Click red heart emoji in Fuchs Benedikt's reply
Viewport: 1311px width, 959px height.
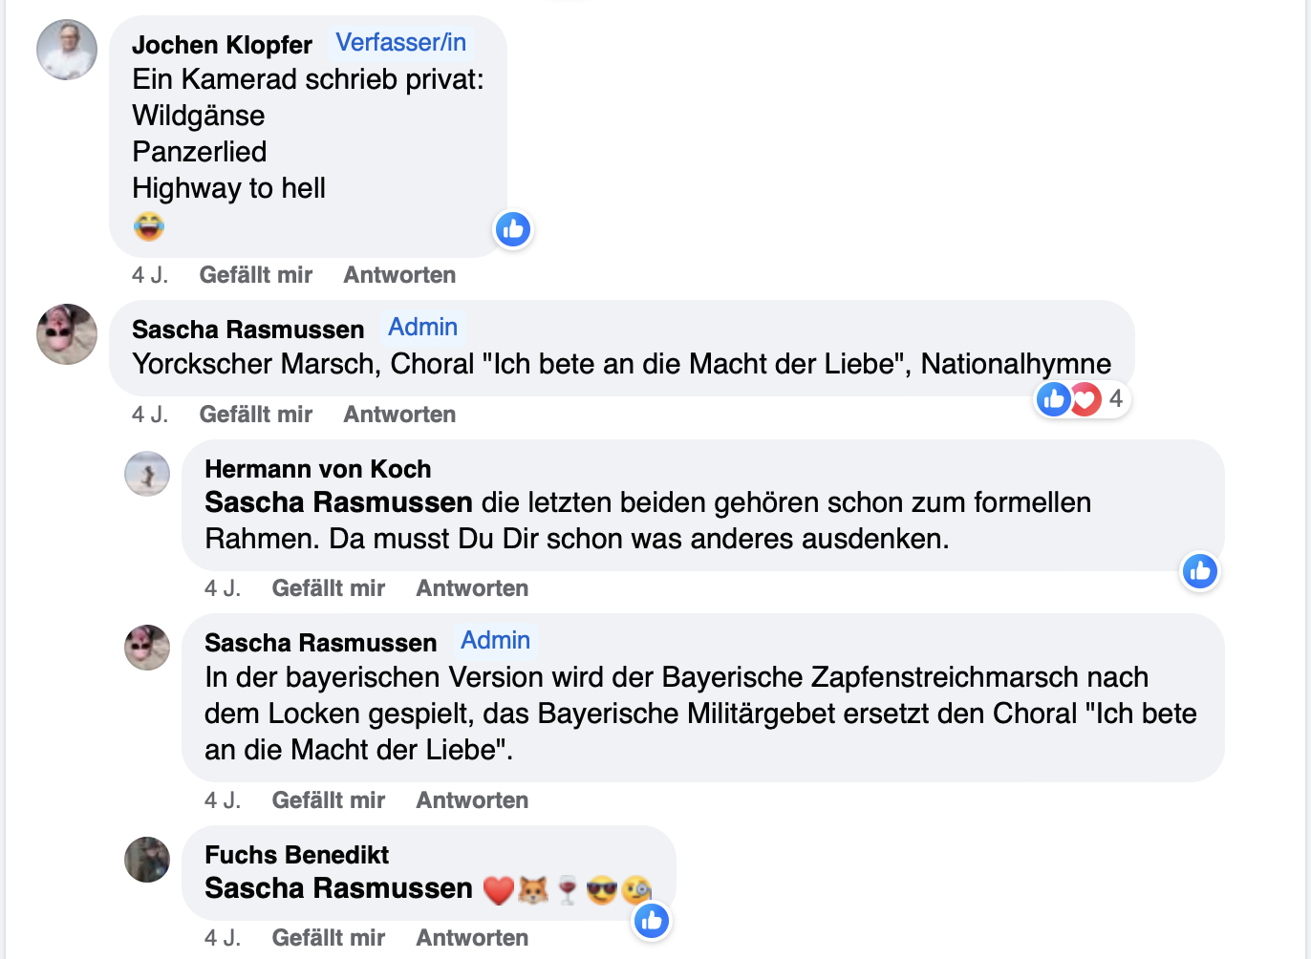tap(498, 890)
